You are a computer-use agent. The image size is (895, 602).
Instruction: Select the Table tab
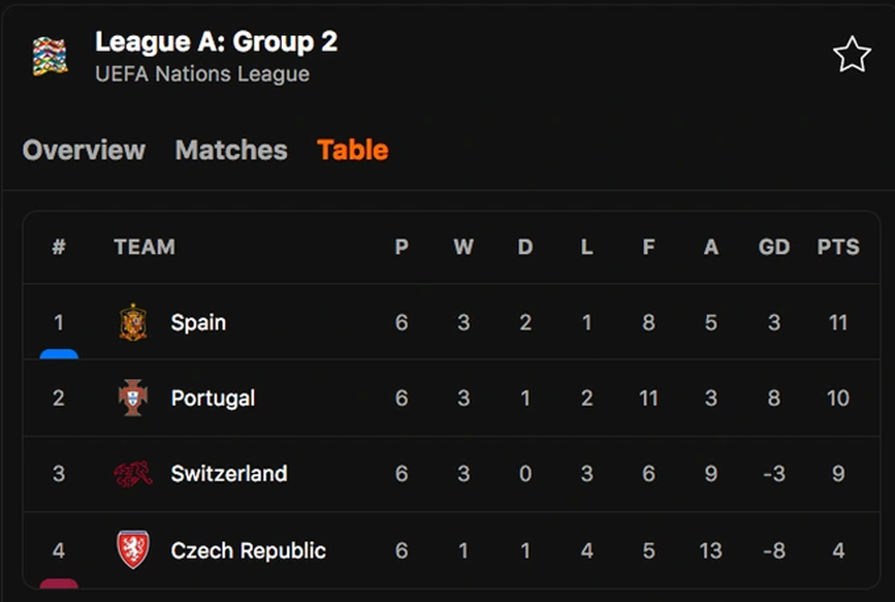pyautogui.click(x=353, y=150)
